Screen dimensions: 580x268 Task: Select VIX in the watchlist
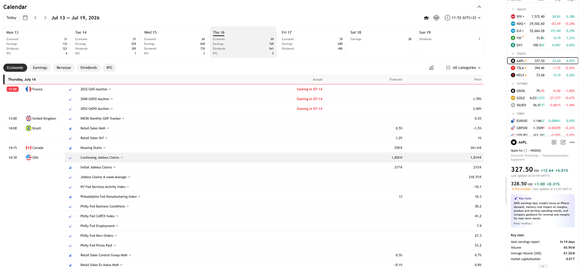coord(543,38)
